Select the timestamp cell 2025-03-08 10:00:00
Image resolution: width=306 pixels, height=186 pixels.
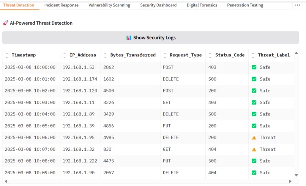(x=30, y=67)
